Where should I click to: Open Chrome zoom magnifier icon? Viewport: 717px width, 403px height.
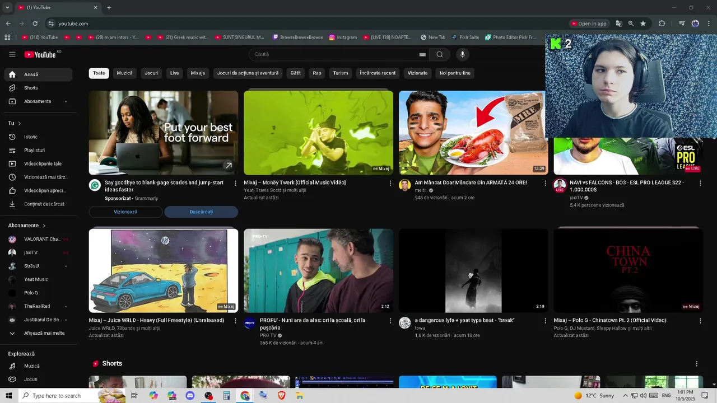tap(631, 24)
